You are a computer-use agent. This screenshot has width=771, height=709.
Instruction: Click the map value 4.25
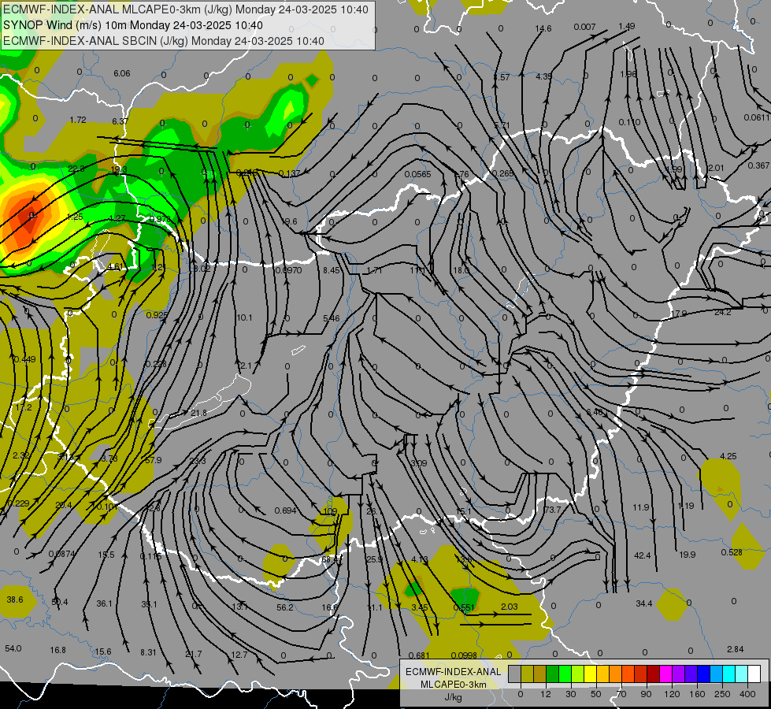pyautogui.click(x=728, y=456)
